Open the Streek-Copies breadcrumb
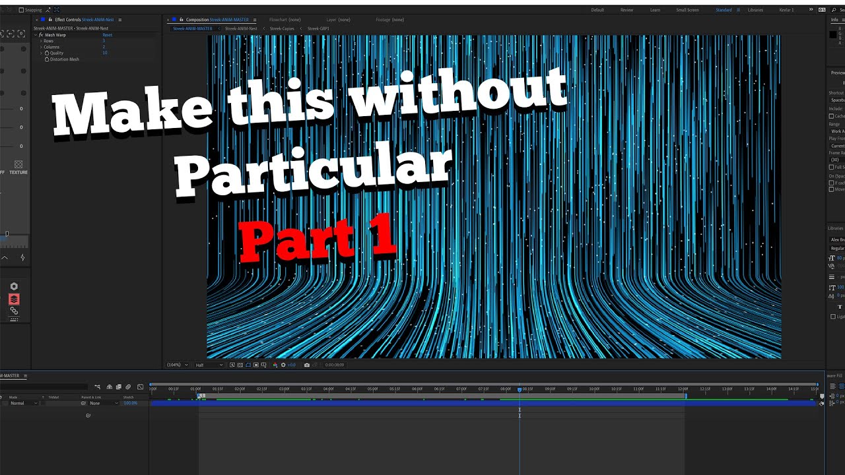Image resolution: width=845 pixels, height=475 pixels. 282,28
